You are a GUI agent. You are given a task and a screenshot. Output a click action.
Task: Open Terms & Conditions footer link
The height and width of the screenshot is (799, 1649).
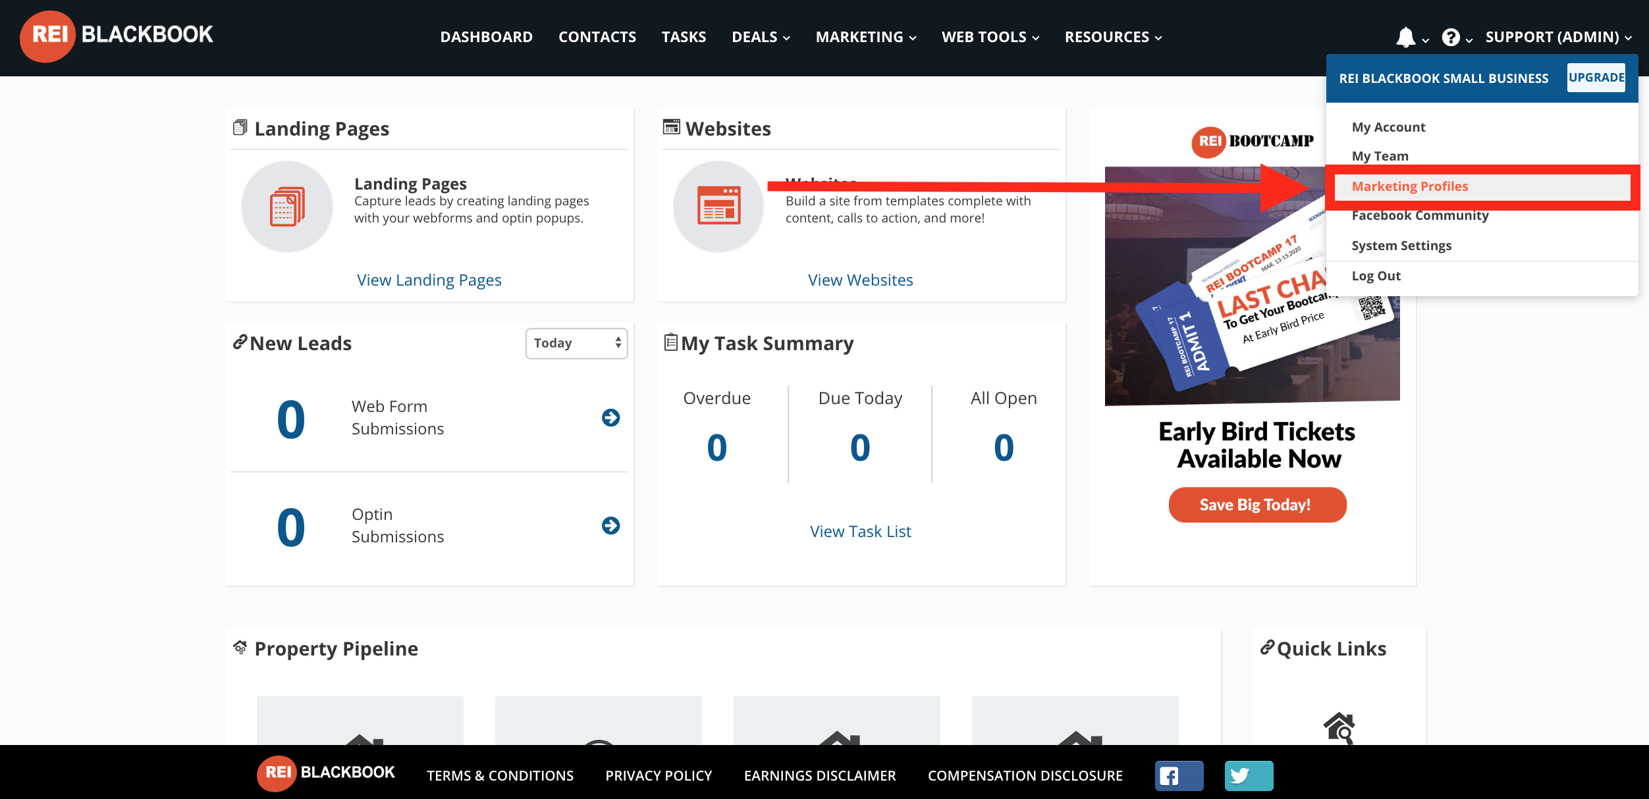[x=500, y=776]
